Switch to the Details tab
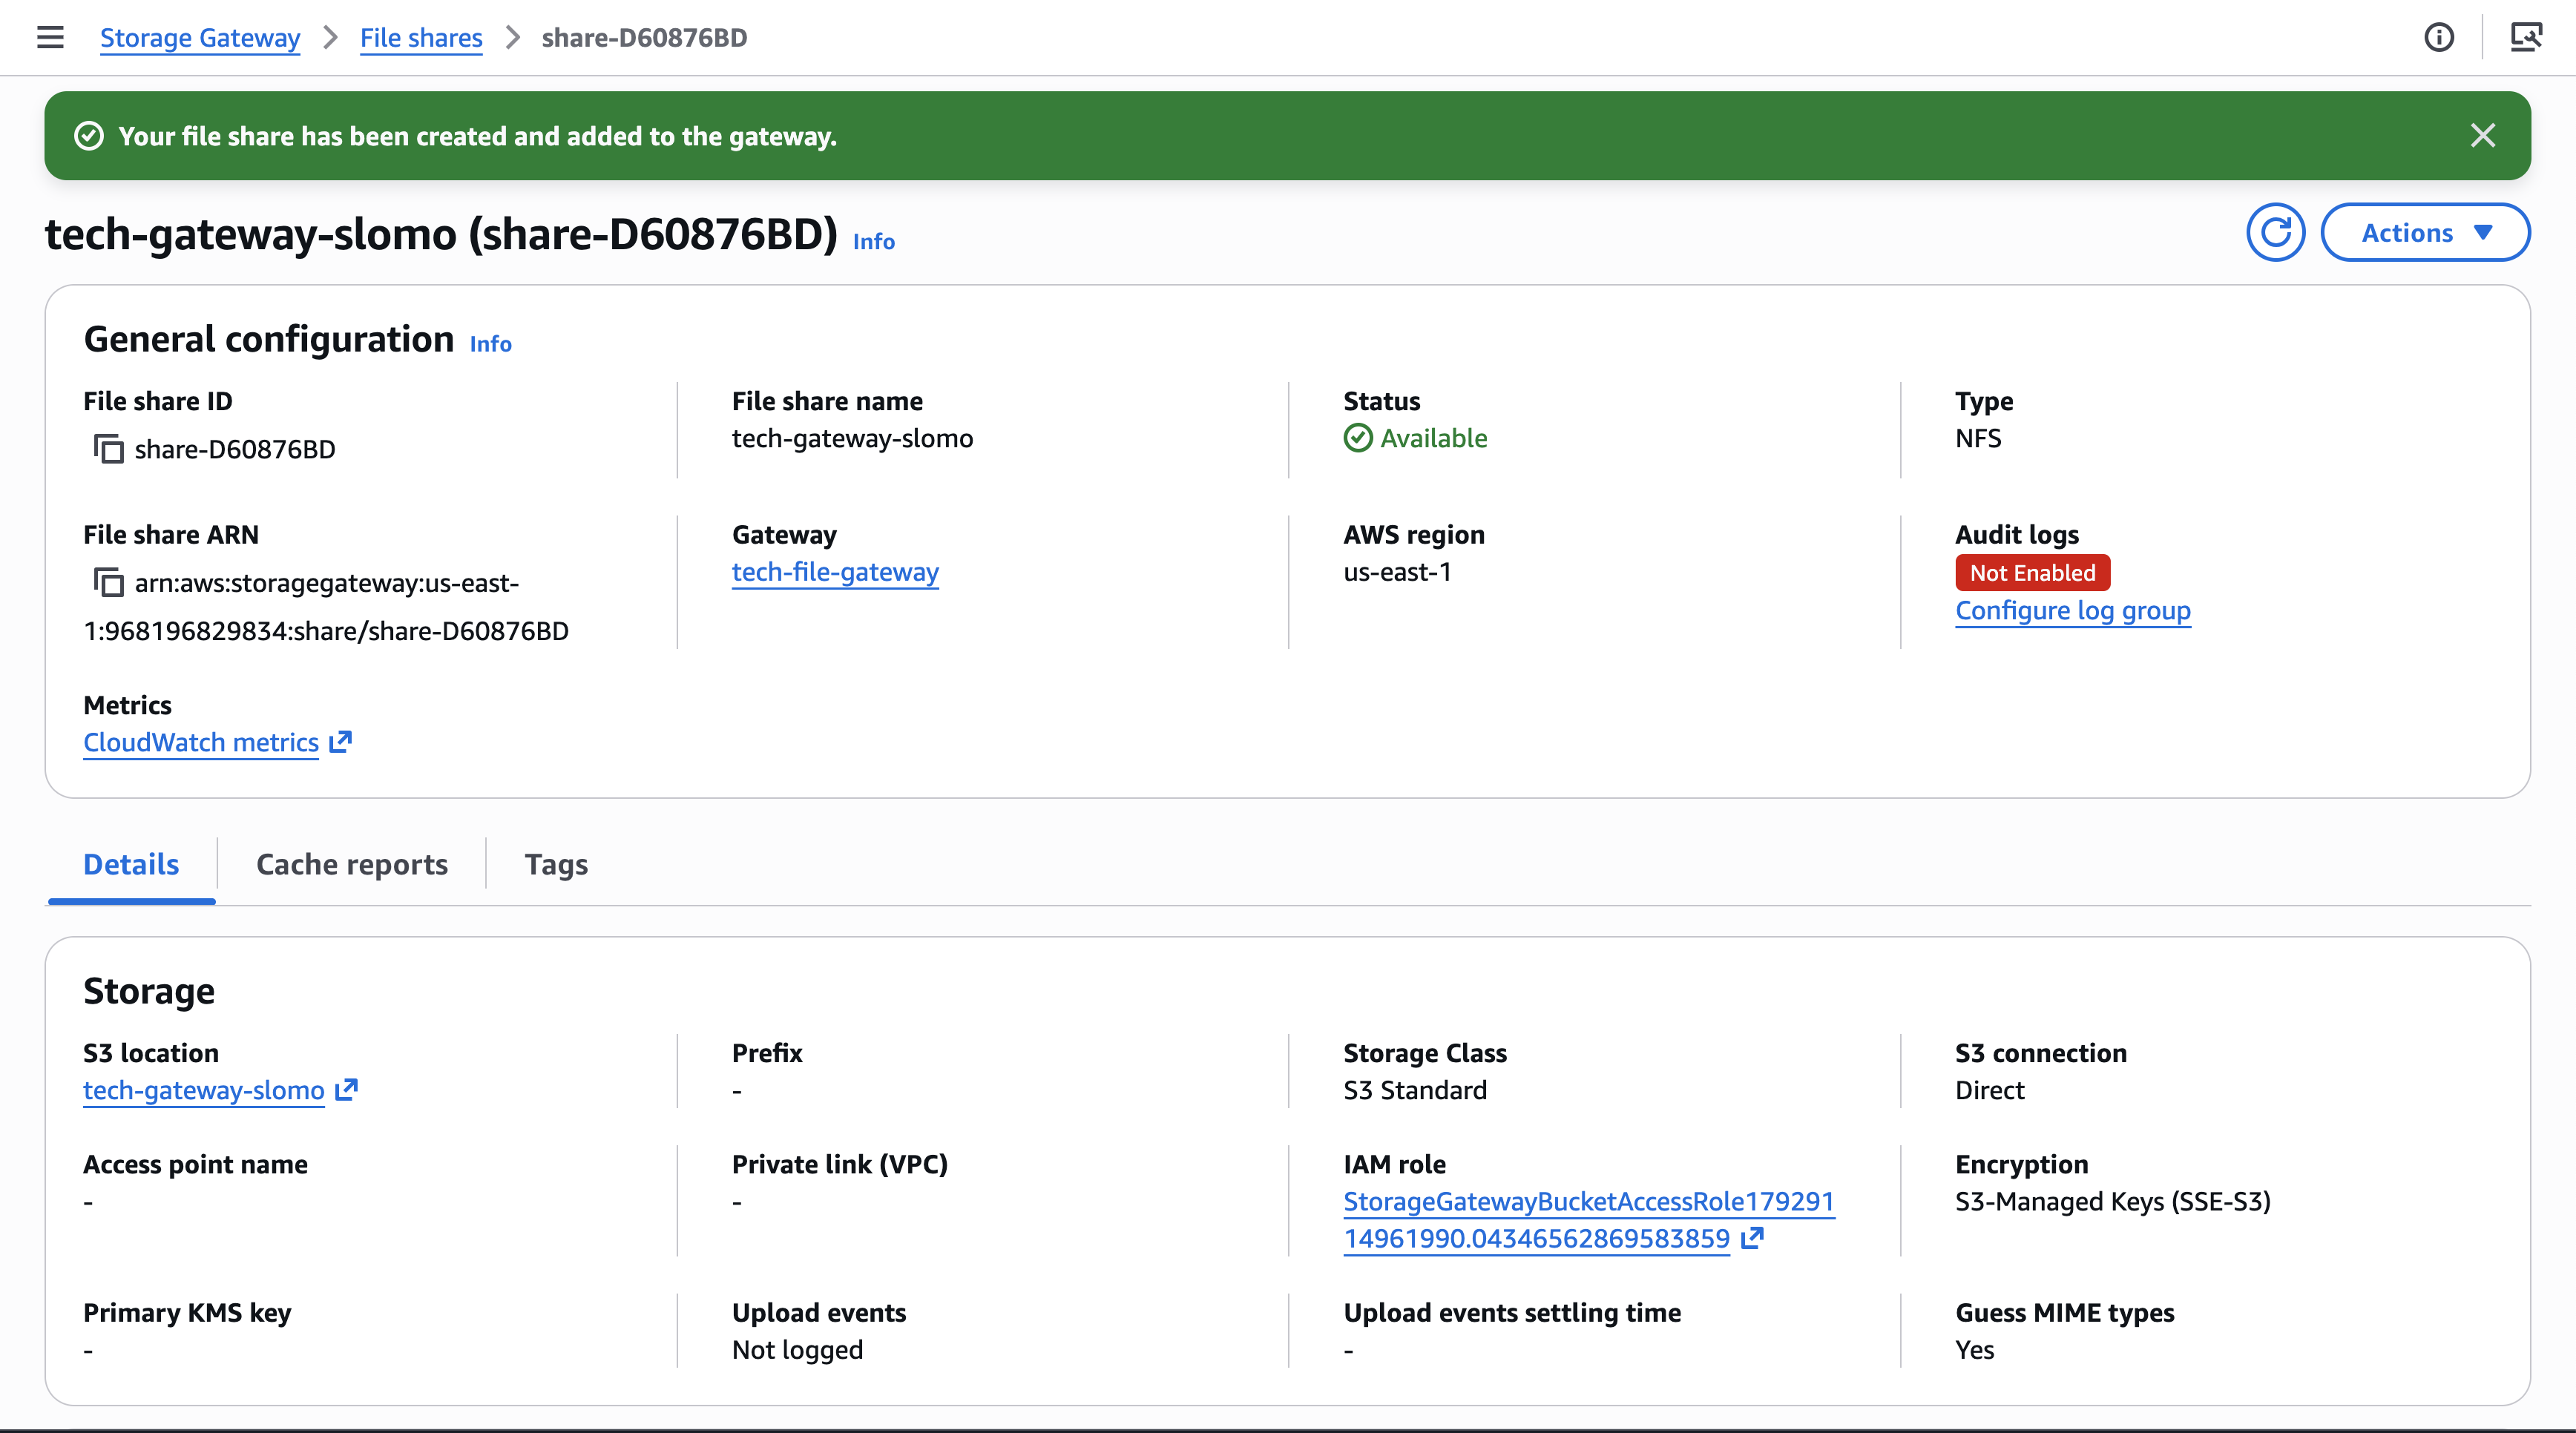This screenshot has height=1433, width=2576. 131,864
